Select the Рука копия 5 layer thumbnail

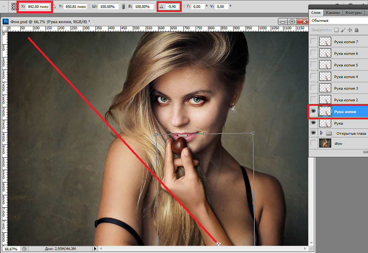point(325,65)
